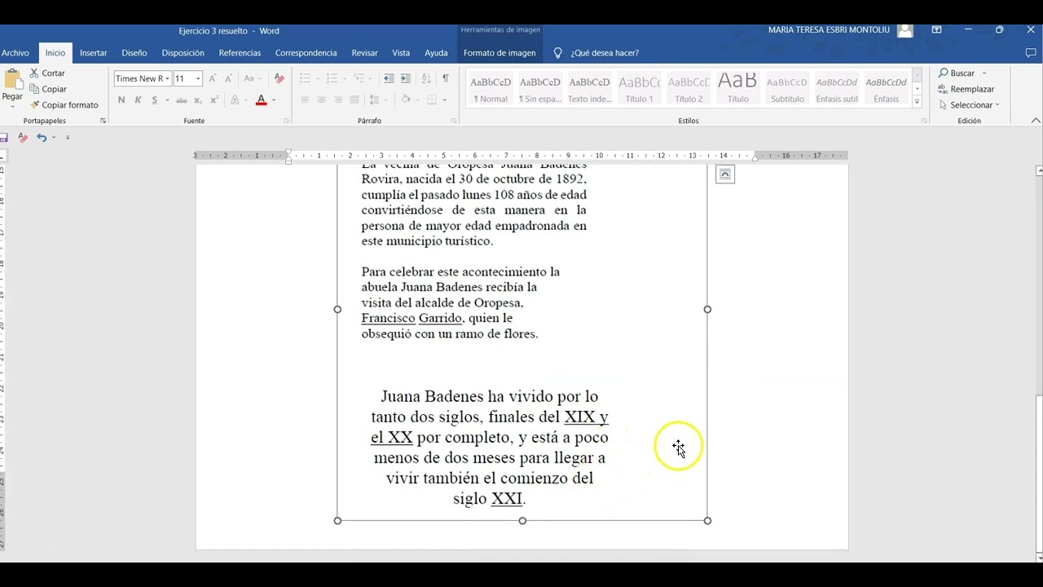Click Copiar in Portapapeles group
This screenshot has width=1043, height=587.
point(47,89)
